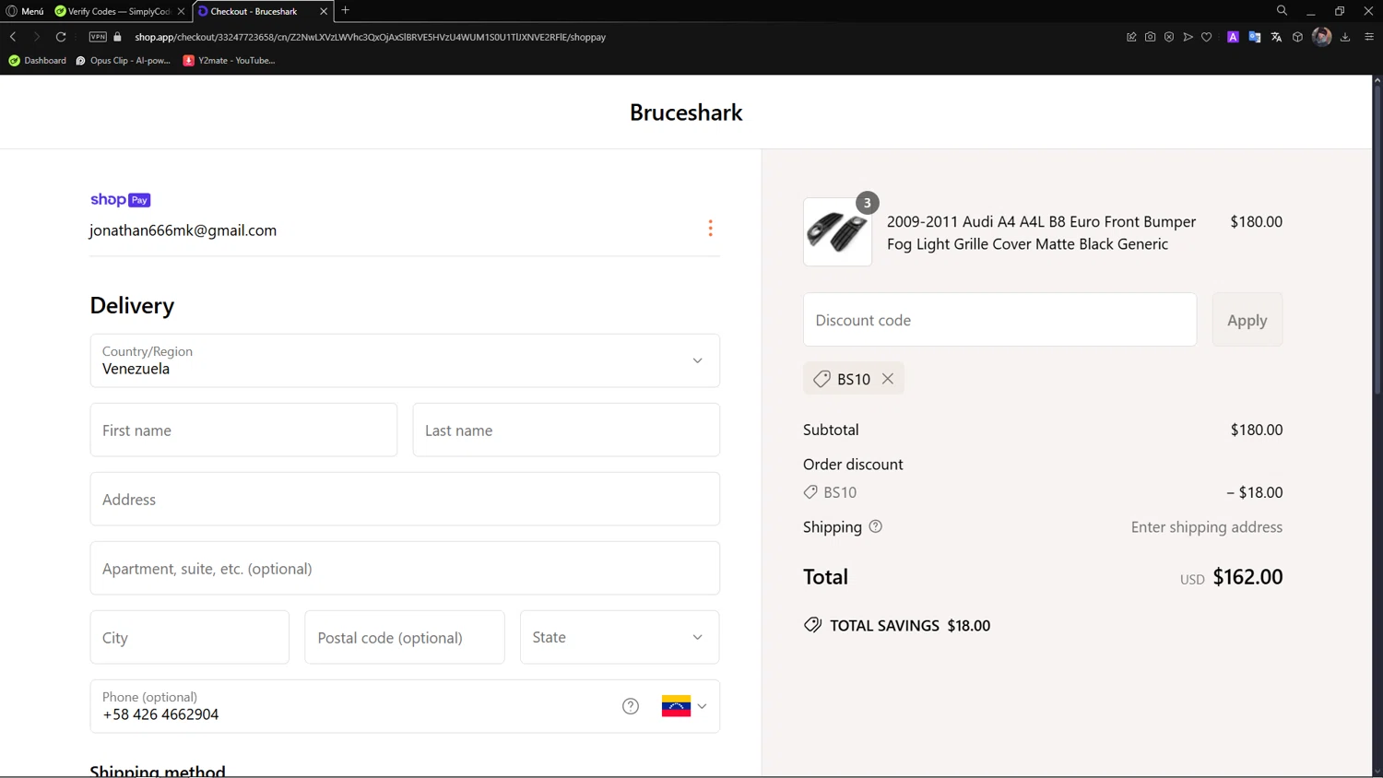Open ad blocker shield icon
The height and width of the screenshot is (778, 1383).
(x=1169, y=37)
